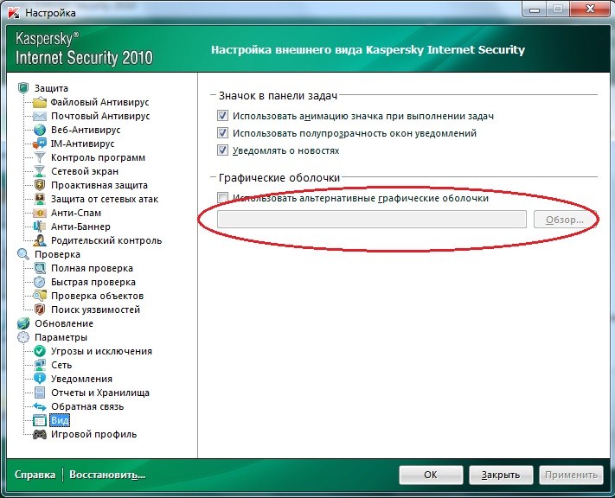Click the Отчеты и Хранилища icon
This screenshot has width=615, height=498.
point(40,393)
